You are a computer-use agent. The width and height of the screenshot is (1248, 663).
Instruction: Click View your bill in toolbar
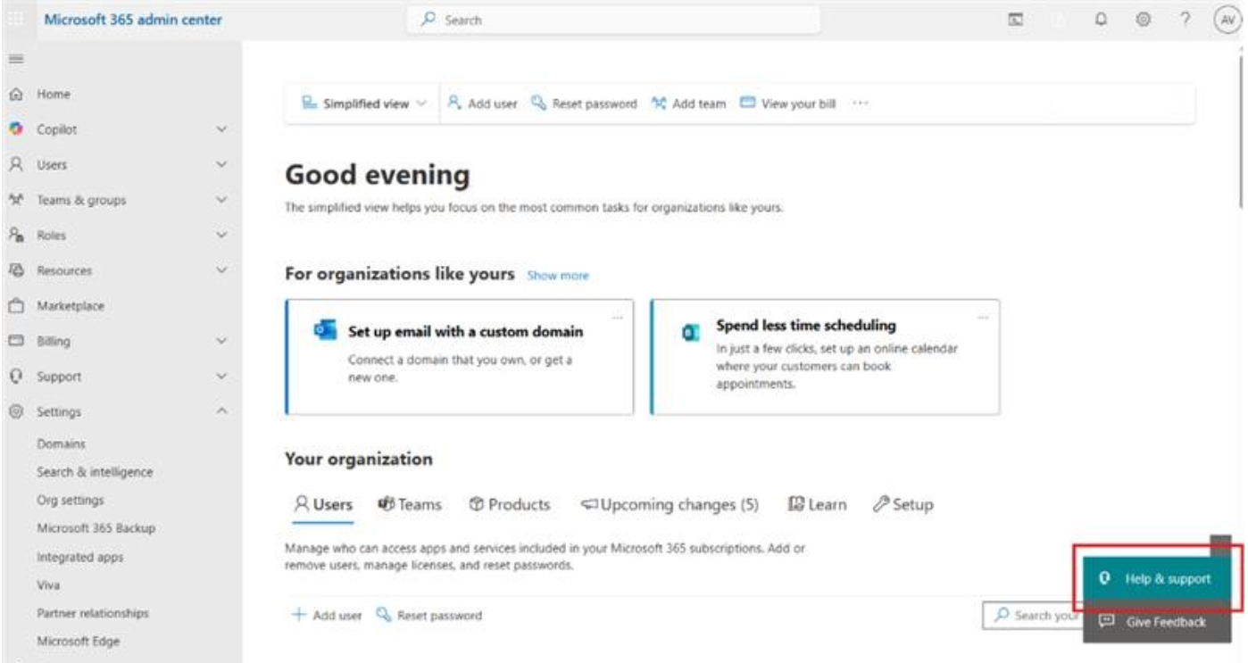[x=787, y=104]
